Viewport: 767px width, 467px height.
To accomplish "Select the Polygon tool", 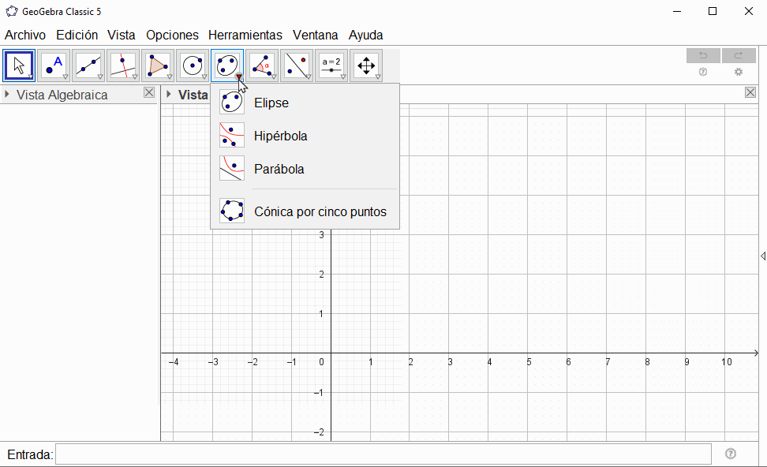I will tap(158, 65).
